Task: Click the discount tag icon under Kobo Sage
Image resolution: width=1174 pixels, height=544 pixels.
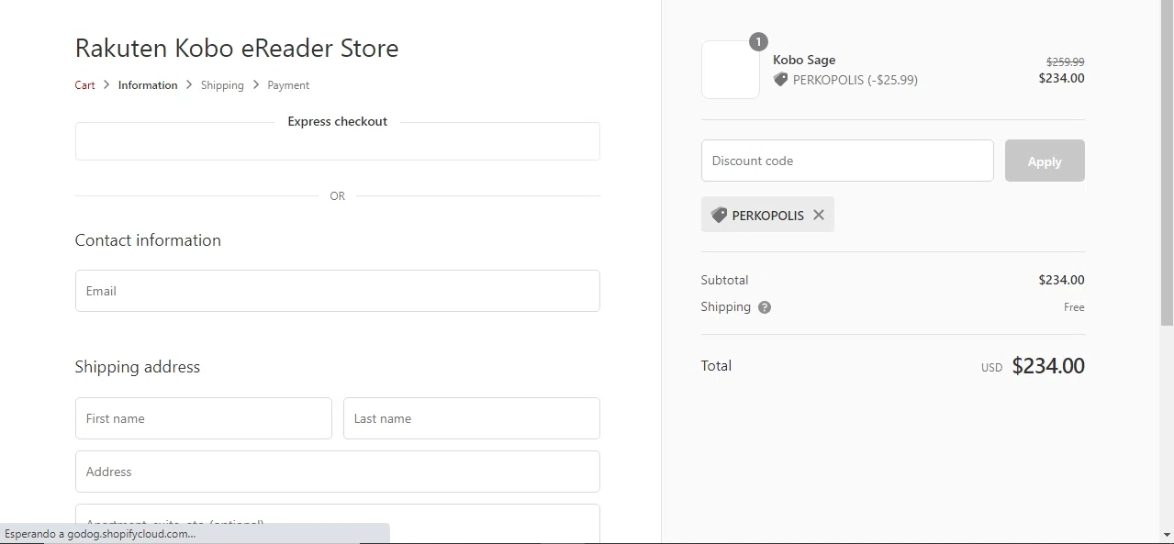Action: [780, 80]
